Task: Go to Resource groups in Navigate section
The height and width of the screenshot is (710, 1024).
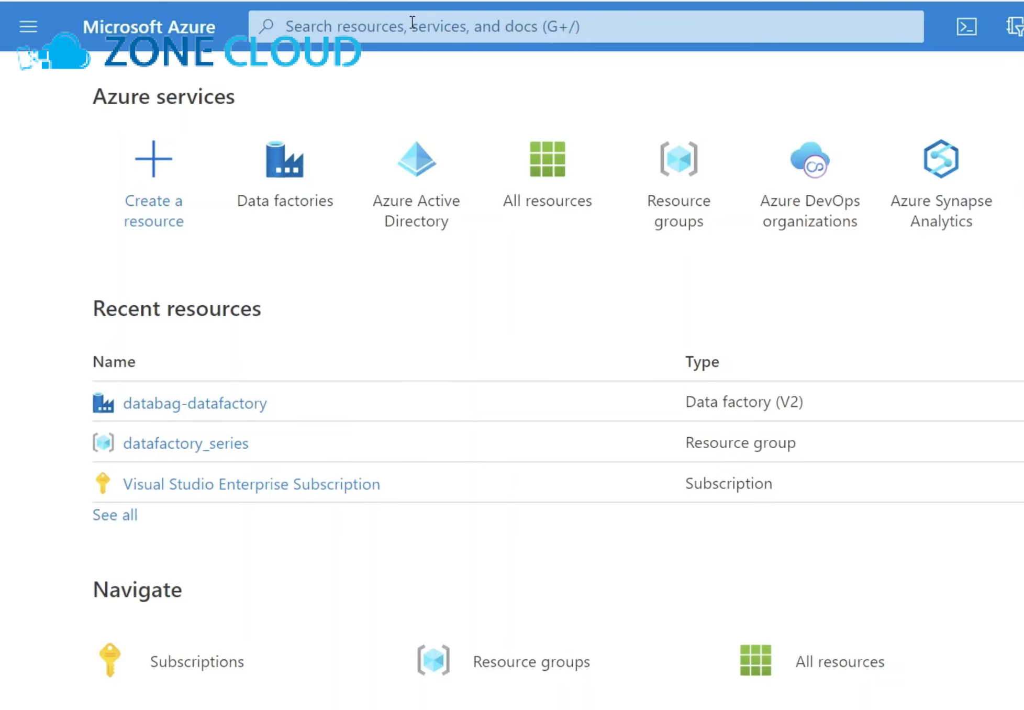Action: point(531,661)
